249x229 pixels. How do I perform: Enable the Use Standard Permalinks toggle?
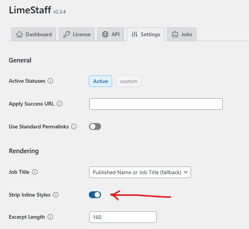tap(95, 127)
